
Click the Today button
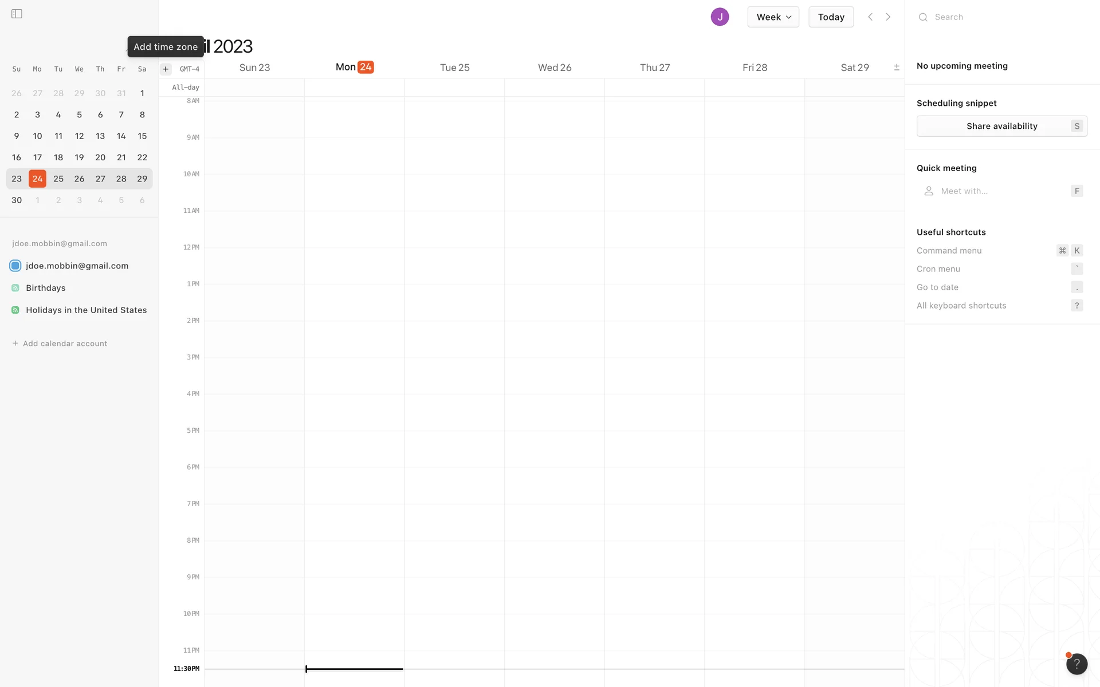[x=831, y=17]
